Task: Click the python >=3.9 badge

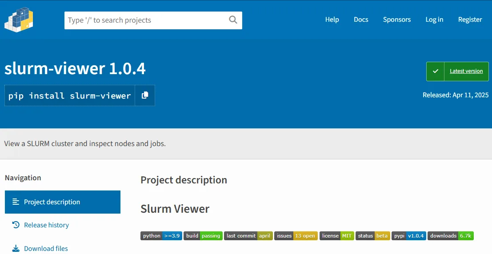Action: [x=161, y=236]
